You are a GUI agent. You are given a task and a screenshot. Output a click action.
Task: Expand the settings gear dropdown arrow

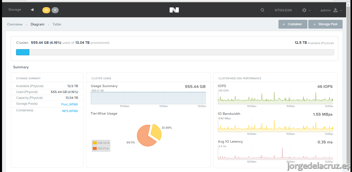point(310,10)
